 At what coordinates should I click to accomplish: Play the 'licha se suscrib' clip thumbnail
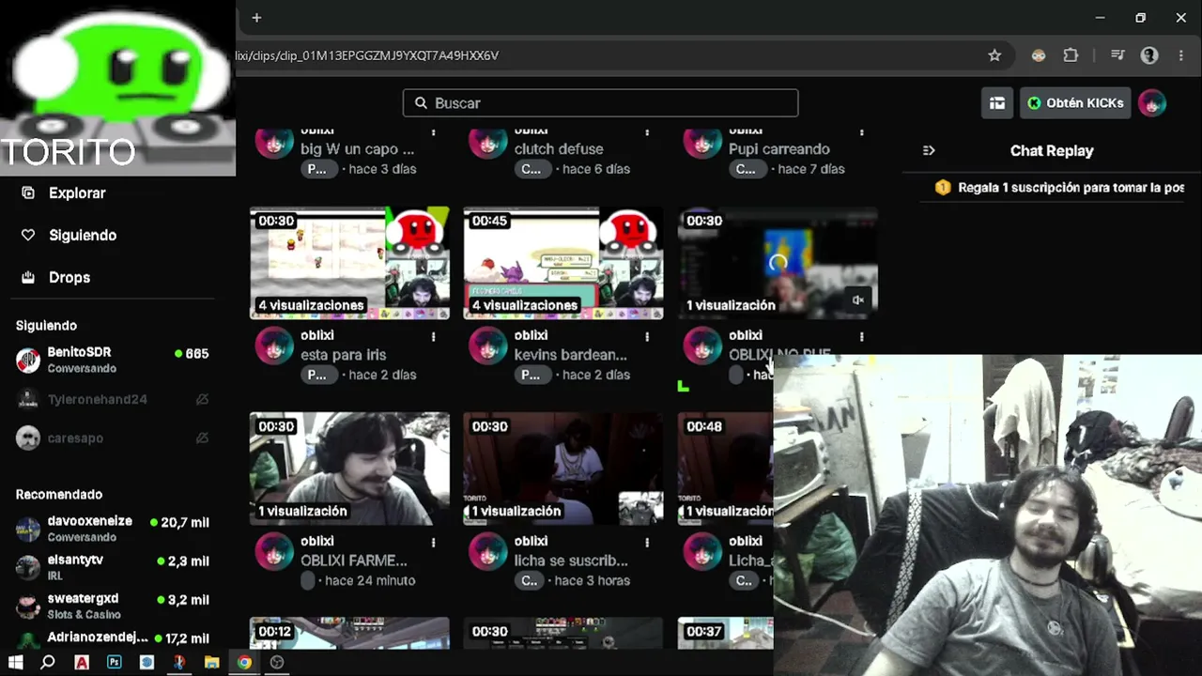(x=563, y=469)
